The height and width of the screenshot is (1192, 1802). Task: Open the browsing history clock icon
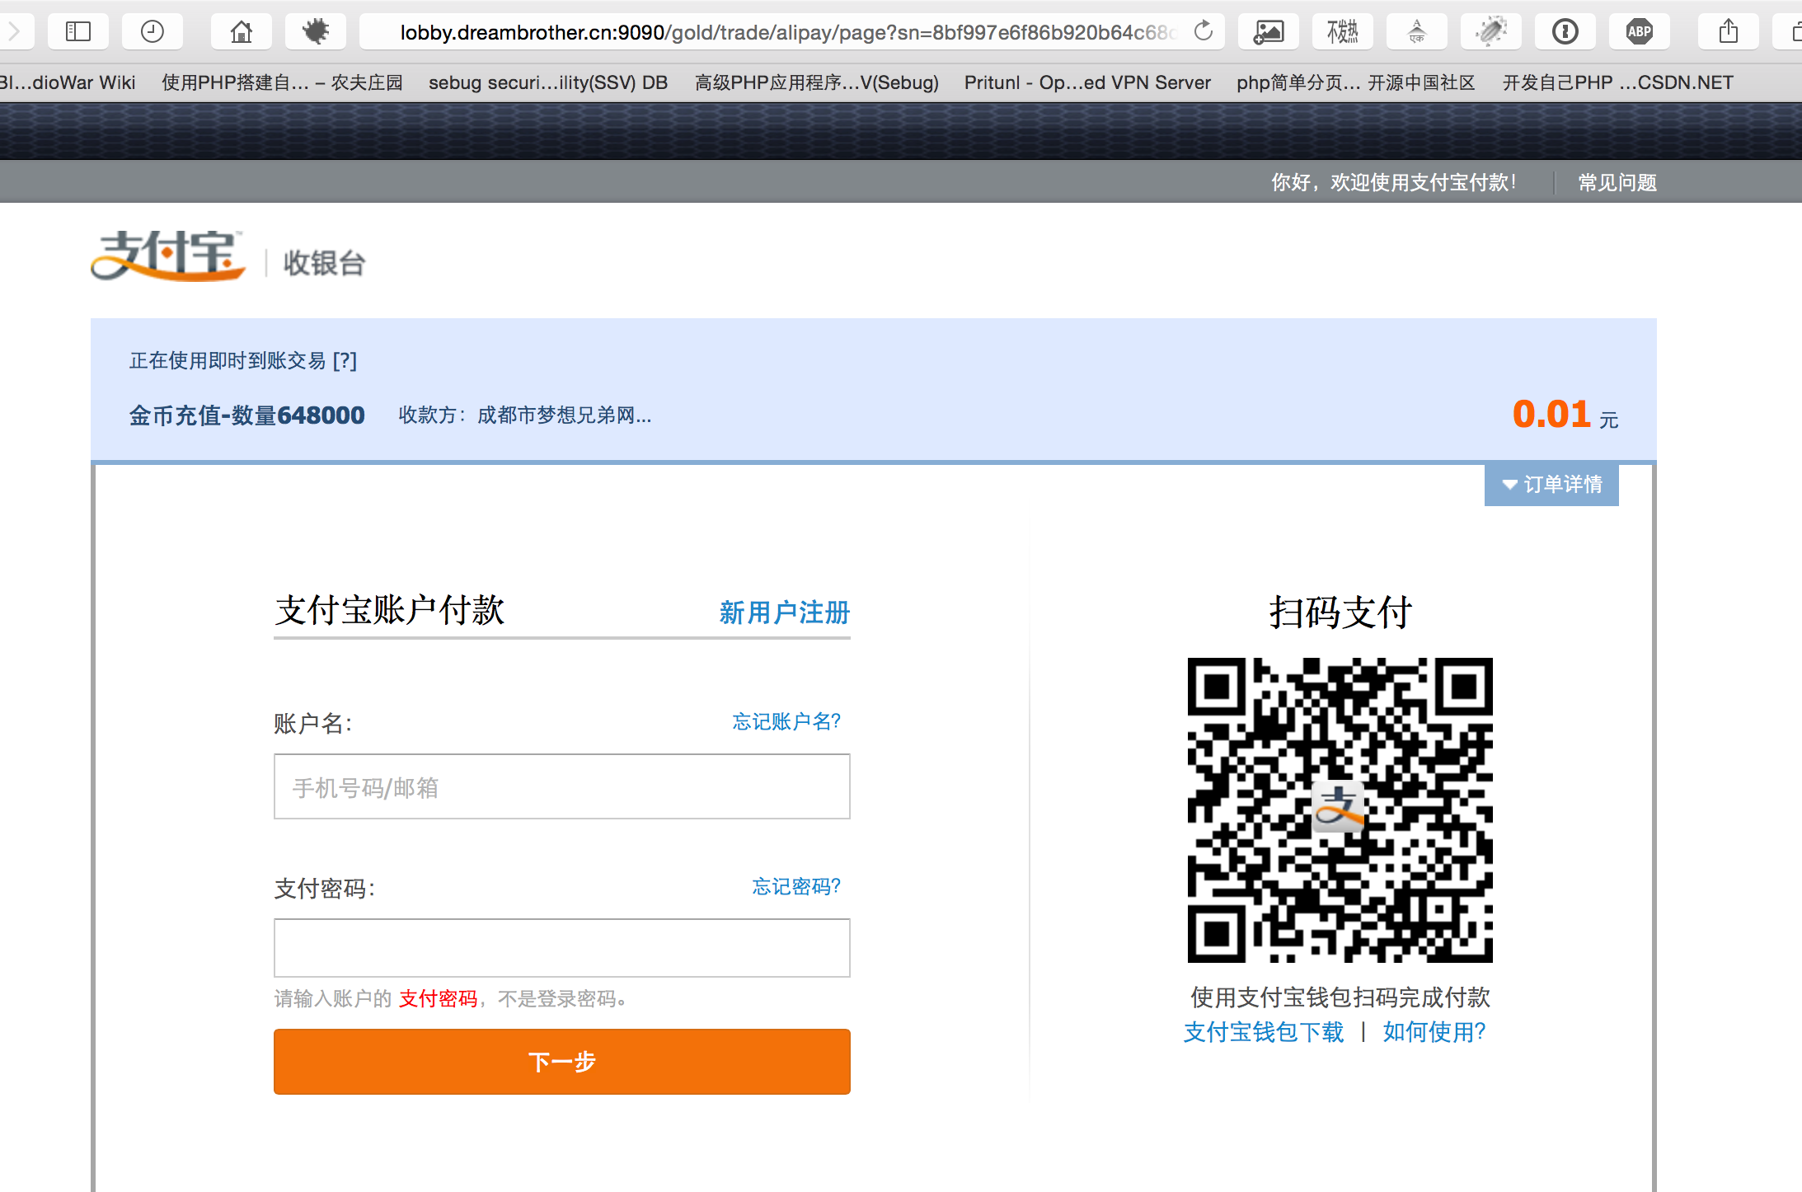pos(153,32)
